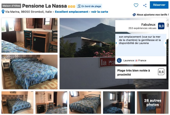Open the 28 autres photos gallery
This screenshot has width=170, height=115.
(x=152, y=103)
